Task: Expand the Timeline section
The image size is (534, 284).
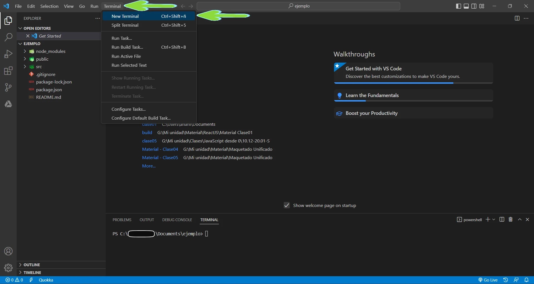Action: tap(20, 273)
